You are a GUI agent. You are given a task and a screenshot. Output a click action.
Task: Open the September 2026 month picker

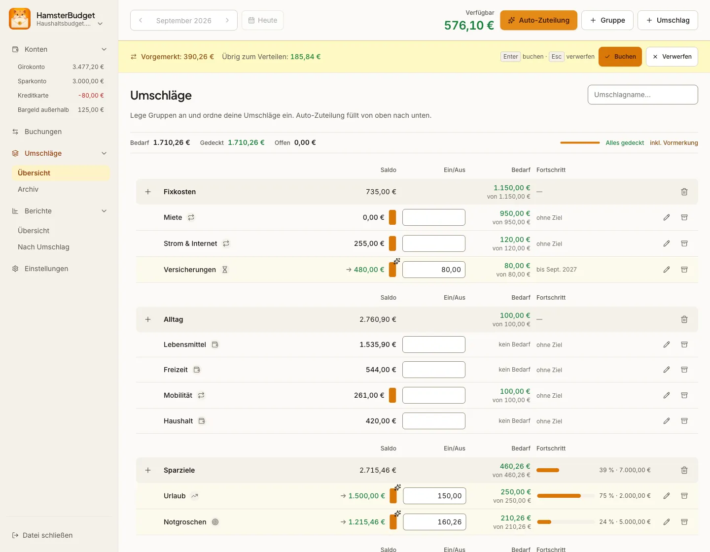(184, 20)
